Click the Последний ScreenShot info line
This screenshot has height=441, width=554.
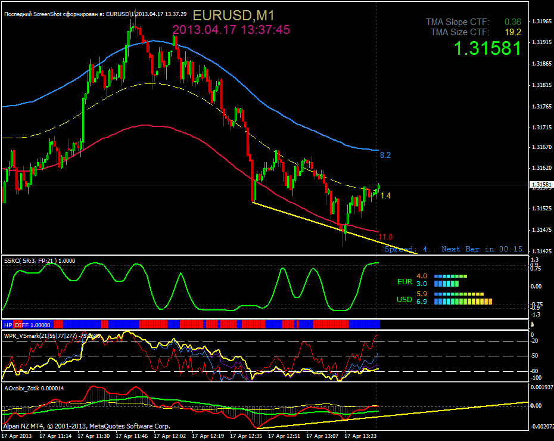(x=95, y=14)
